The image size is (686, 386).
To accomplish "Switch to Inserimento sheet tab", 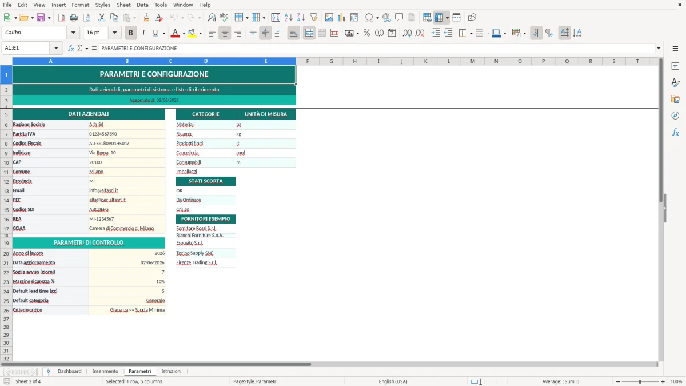I will tap(105, 372).
